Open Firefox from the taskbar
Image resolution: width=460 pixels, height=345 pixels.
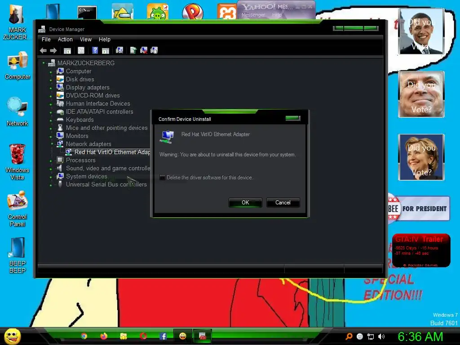[x=104, y=336]
